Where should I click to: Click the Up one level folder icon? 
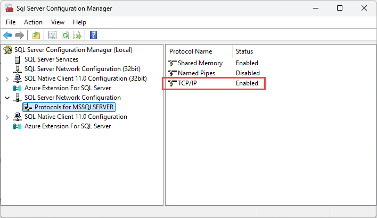(x=36, y=36)
